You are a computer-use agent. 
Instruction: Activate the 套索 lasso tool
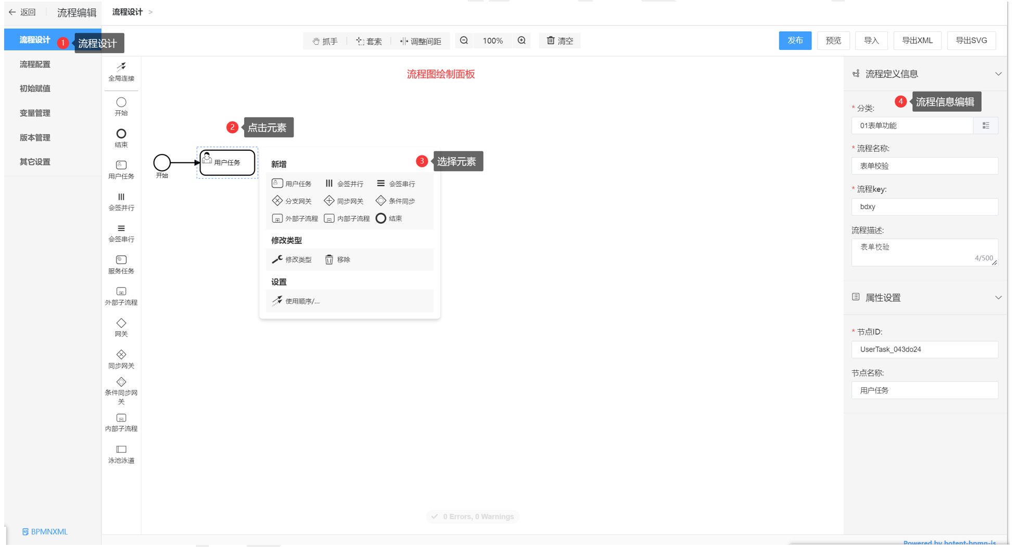click(x=369, y=41)
